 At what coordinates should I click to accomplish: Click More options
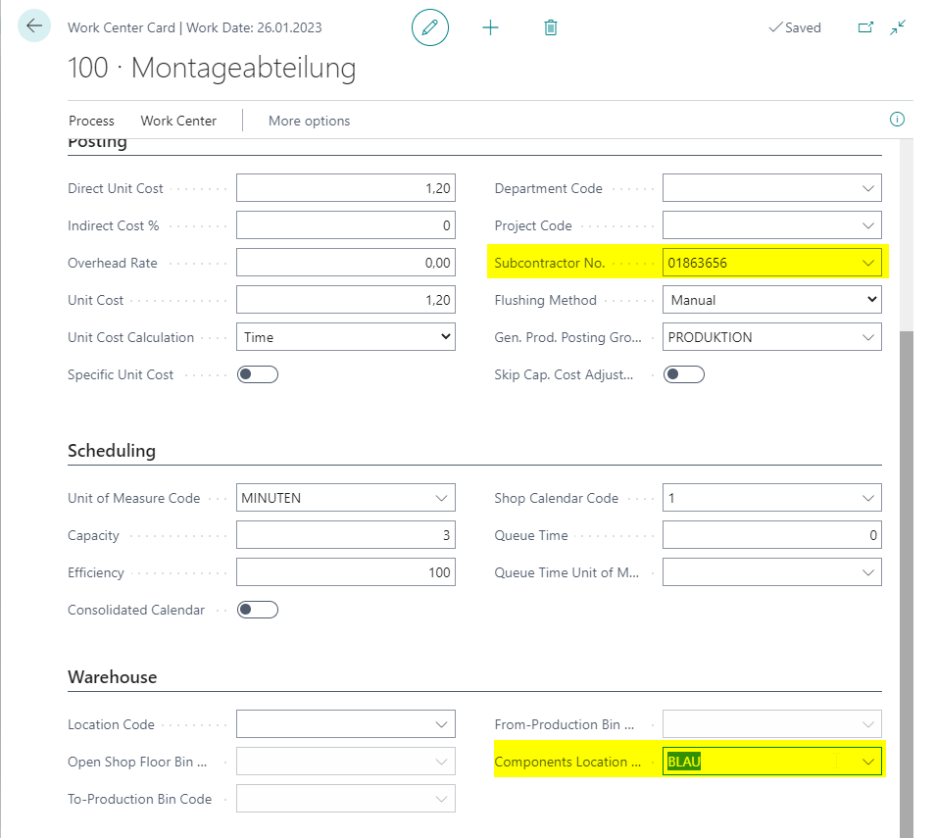click(309, 121)
